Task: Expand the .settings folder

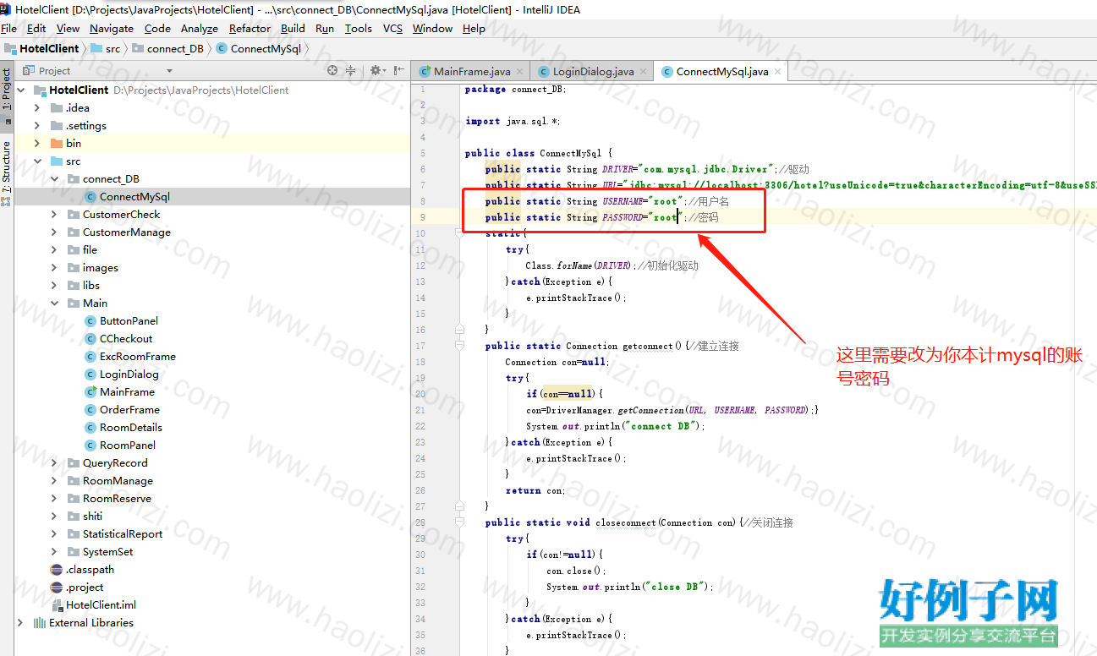Action: click(x=37, y=126)
